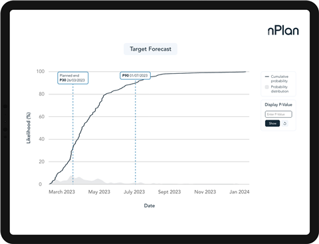
Task: Click the P30 dashed vertical line
Action: tap(73, 134)
